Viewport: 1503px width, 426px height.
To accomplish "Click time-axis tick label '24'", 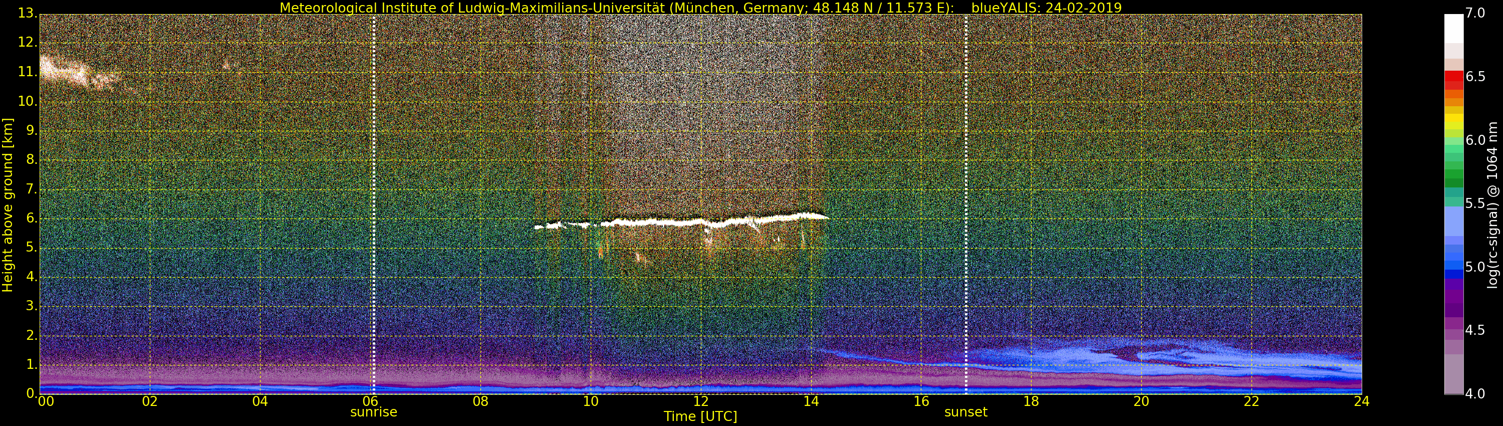I will point(1361,401).
